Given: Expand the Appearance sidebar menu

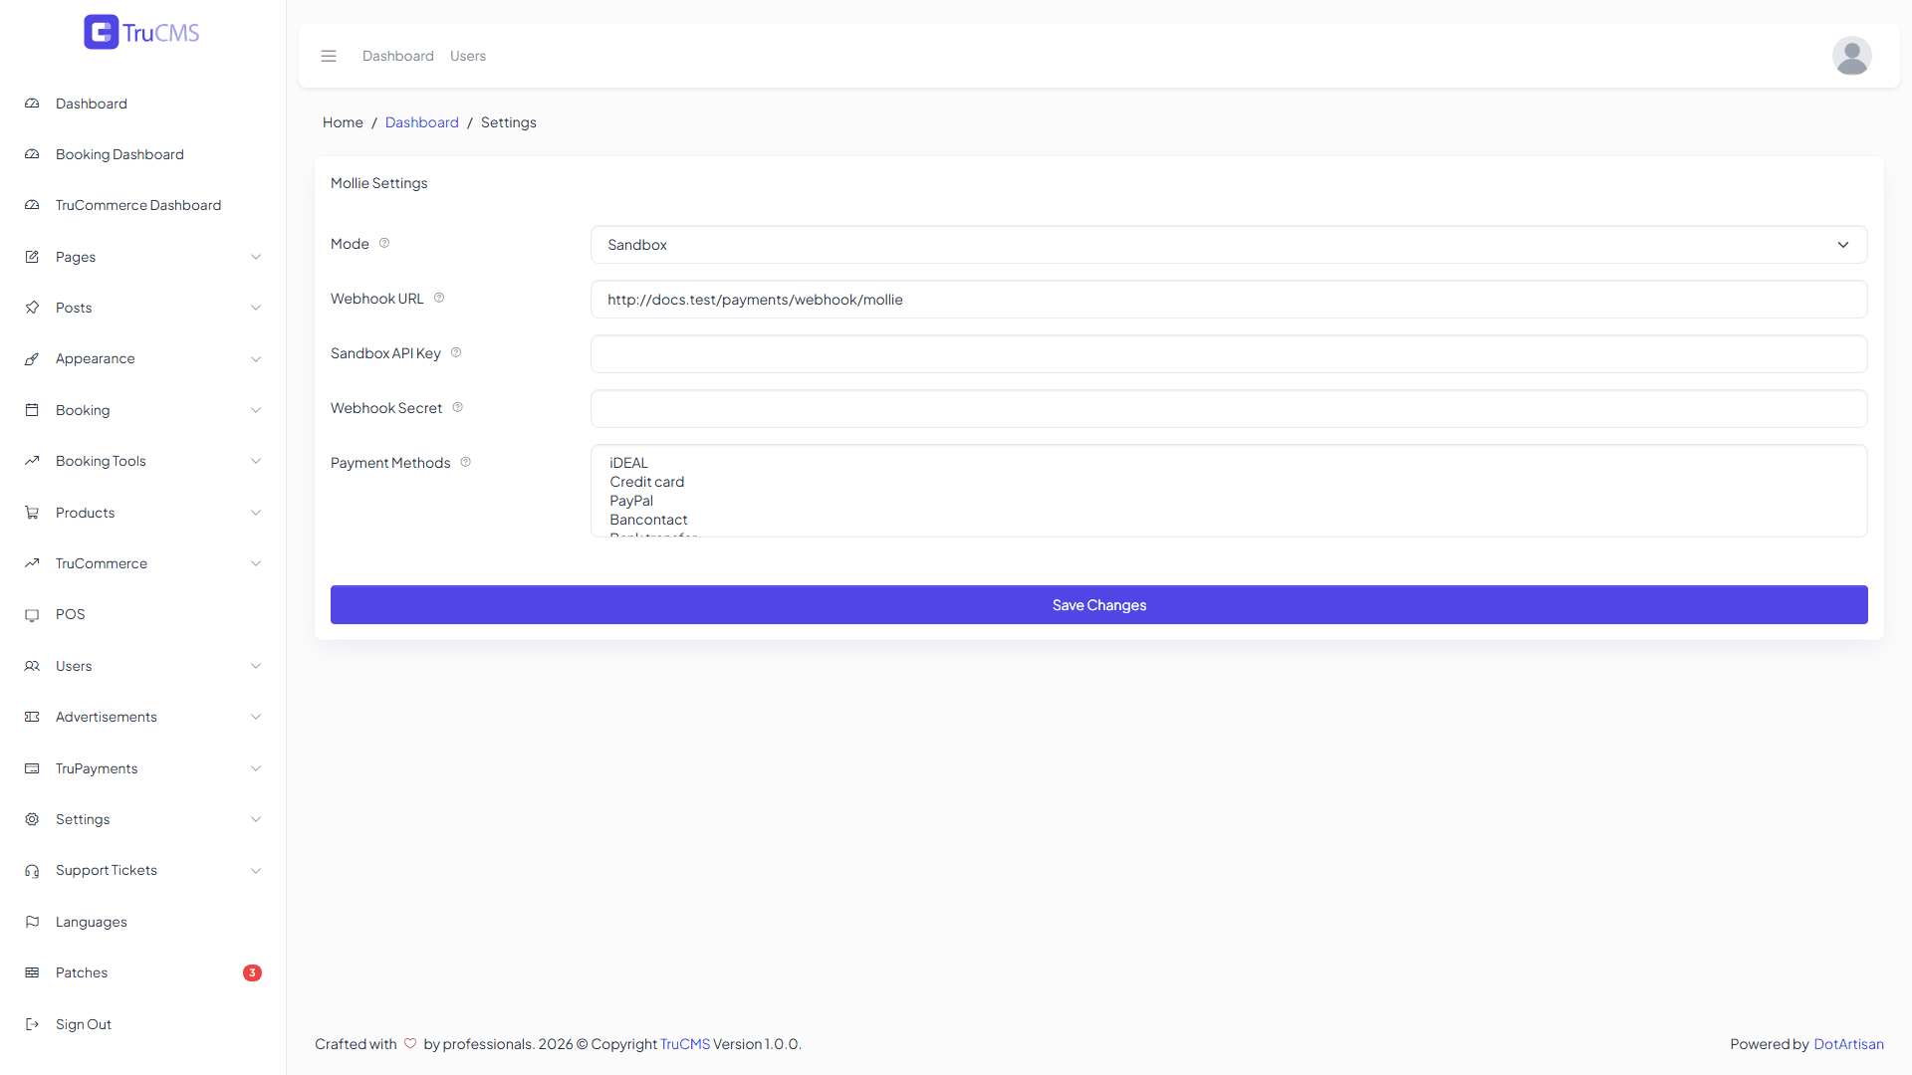Looking at the screenshot, I should pos(143,358).
